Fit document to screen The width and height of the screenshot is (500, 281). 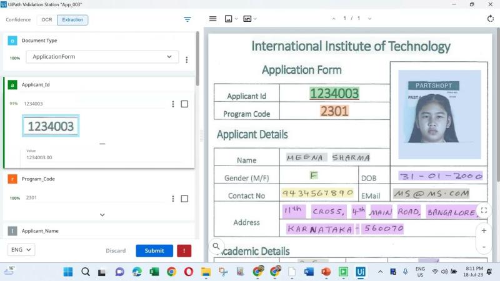click(x=484, y=210)
